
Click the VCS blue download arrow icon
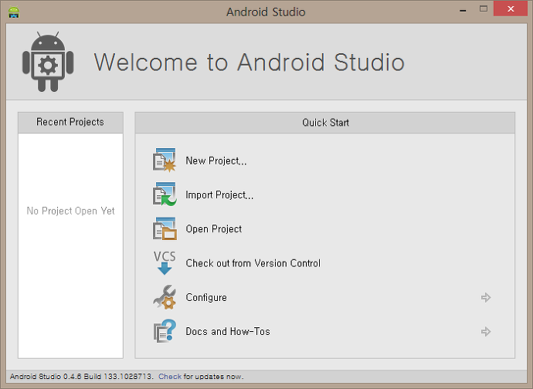(165, 263)
